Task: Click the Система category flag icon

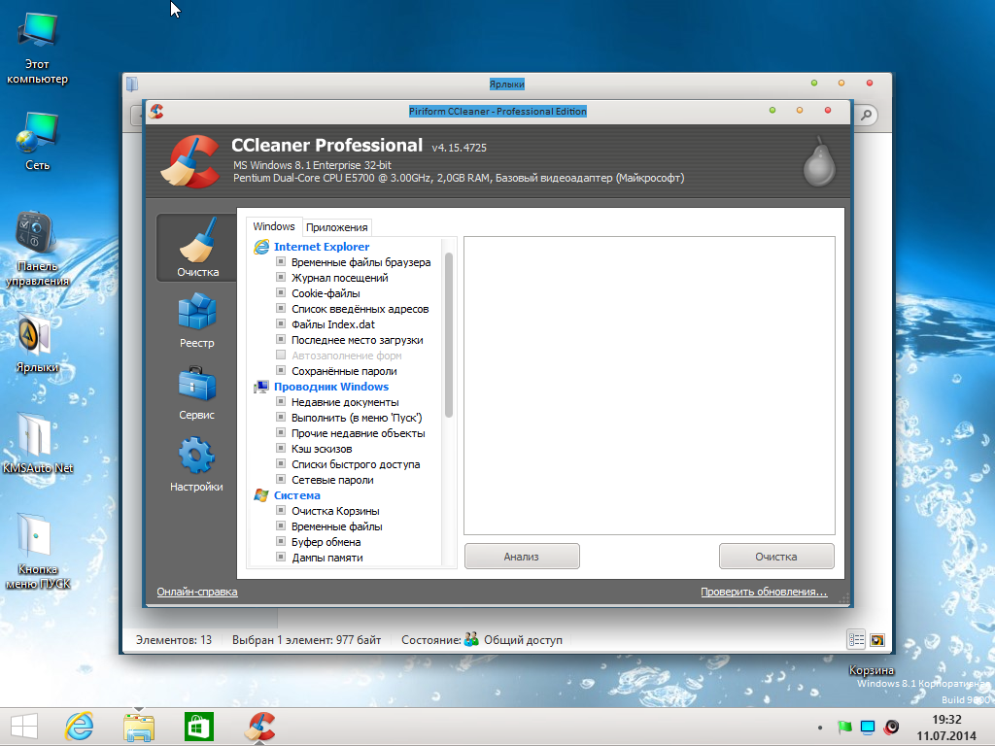Action: [260, 495]
